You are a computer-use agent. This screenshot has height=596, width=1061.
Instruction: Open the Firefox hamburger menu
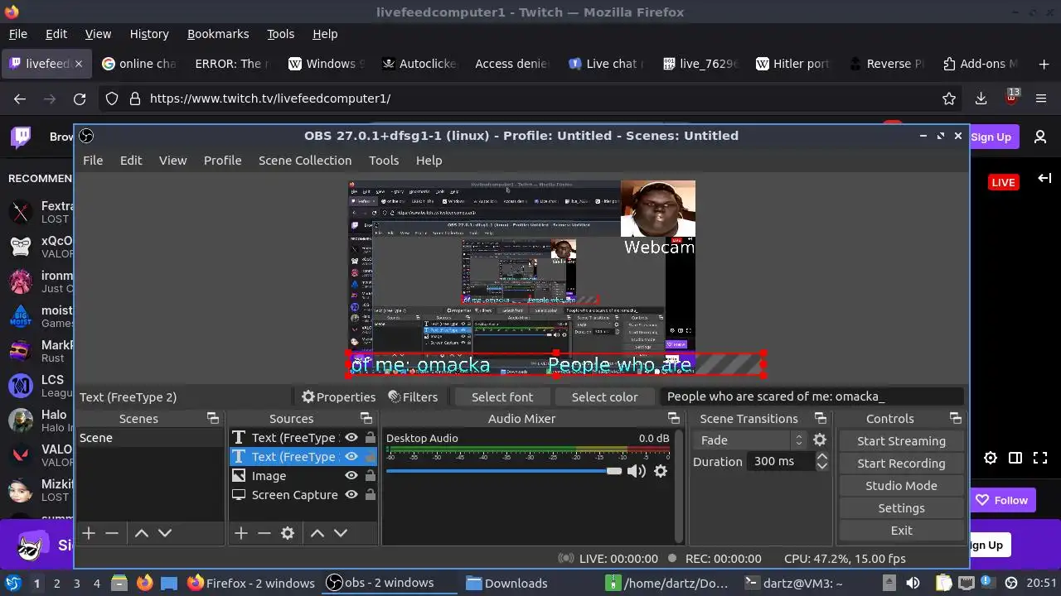point(1041,99)
